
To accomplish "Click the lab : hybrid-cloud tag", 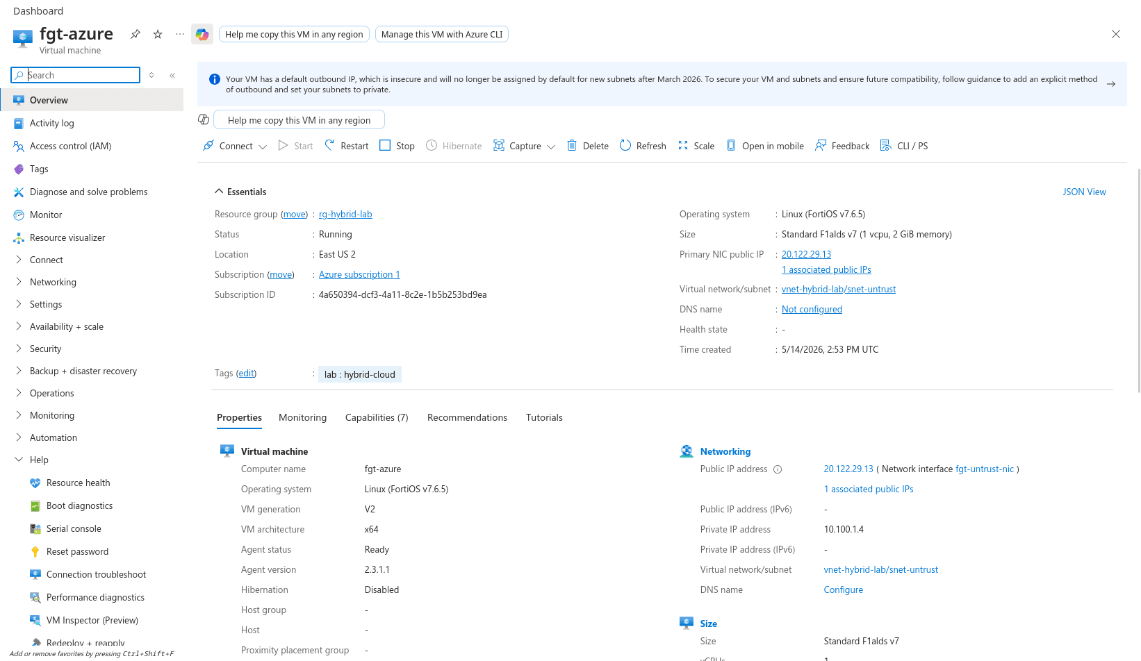I will click(360, 374).
